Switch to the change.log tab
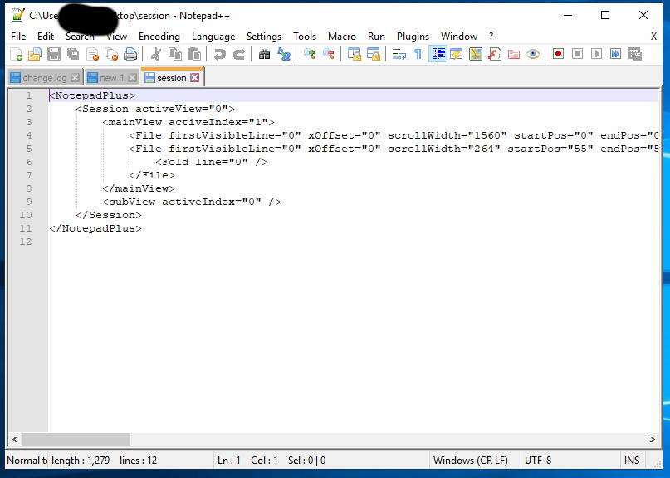 coord(40,77)
